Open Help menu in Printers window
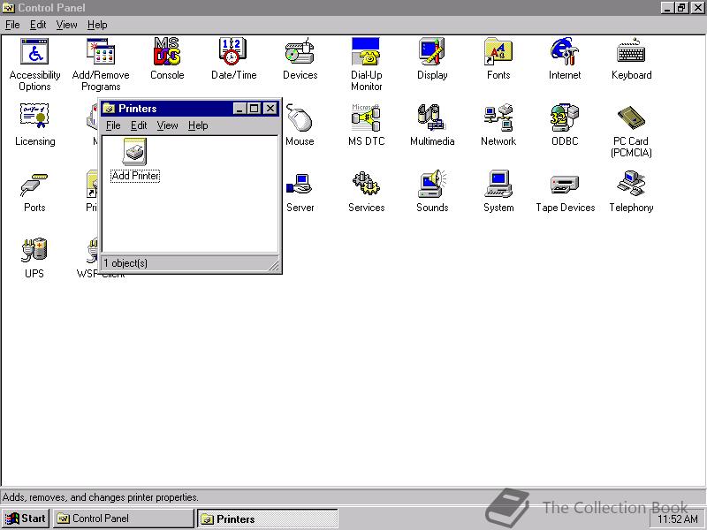Image resolution: width=707 pixels, height=530 pixels. [198, 125]
